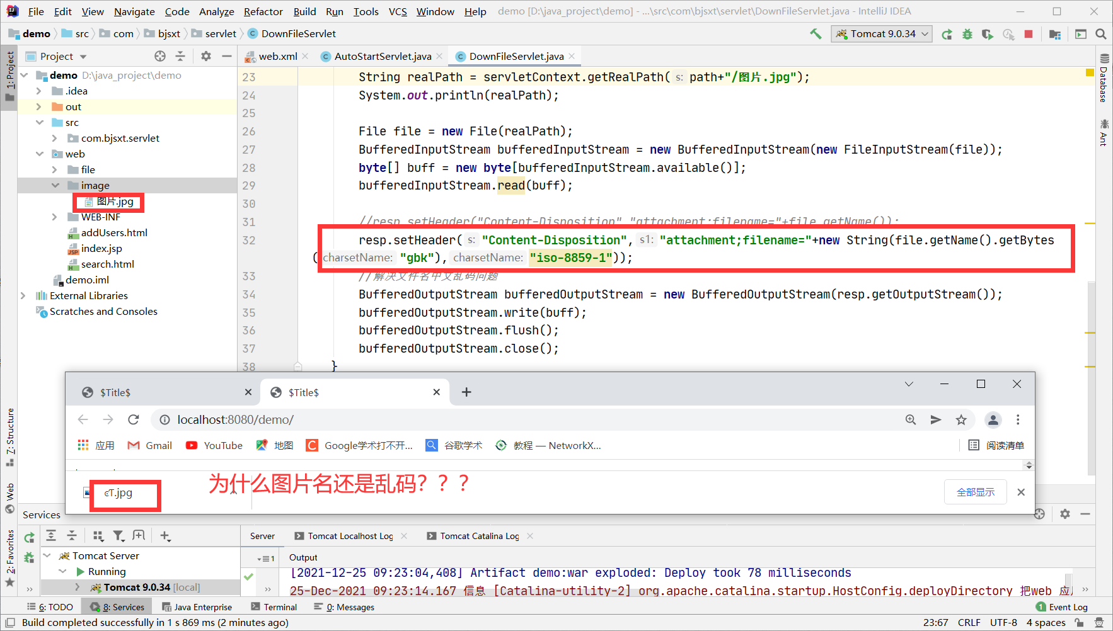Screen dimensions: 1113x631
Task: Close the download bar
Action: pyautogui.click(x=1021, y=492)
